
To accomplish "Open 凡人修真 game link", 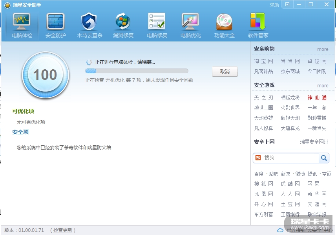I will (263, 128).
